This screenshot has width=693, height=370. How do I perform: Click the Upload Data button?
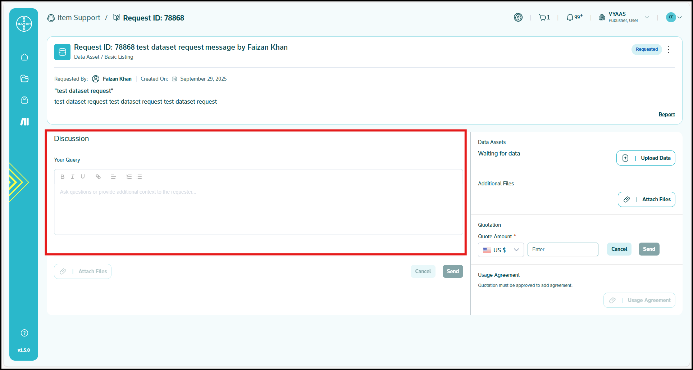(646, 158)
